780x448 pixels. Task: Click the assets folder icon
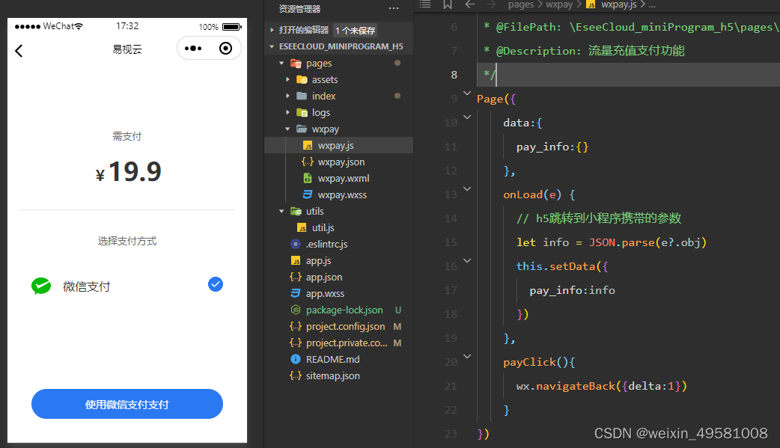[302, 79]
